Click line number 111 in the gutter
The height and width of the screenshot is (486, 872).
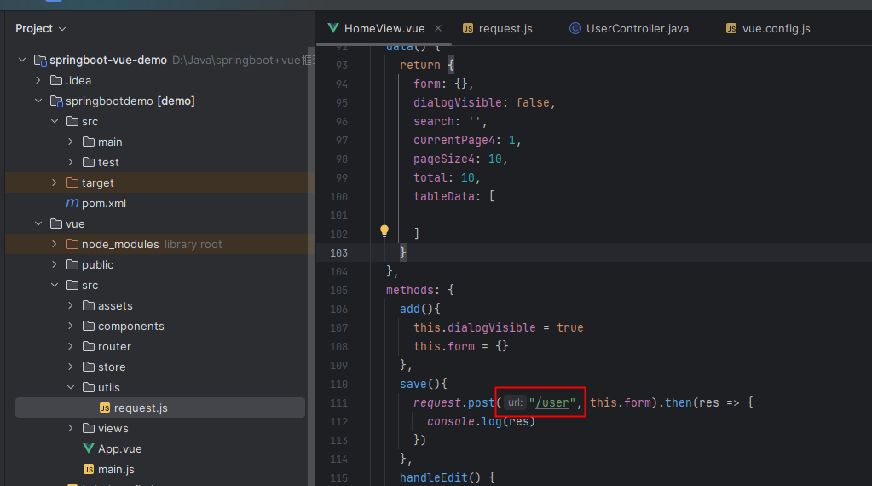click(338, 402)
